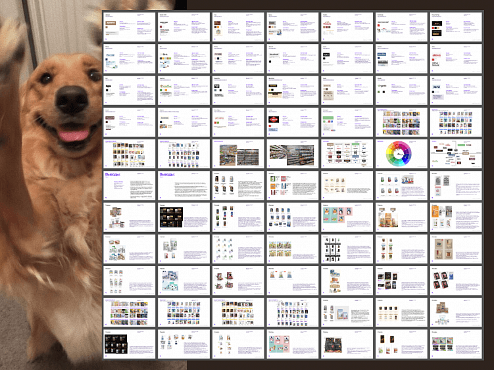Select the slide with the black red-diamond logo
Screen dimensions: 494x370
[x=293, y=122]
